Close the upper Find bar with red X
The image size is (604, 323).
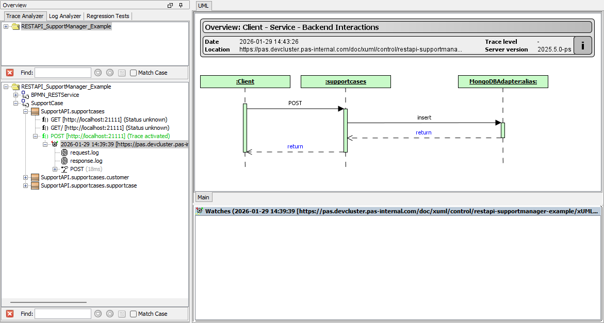click(9, 73)
